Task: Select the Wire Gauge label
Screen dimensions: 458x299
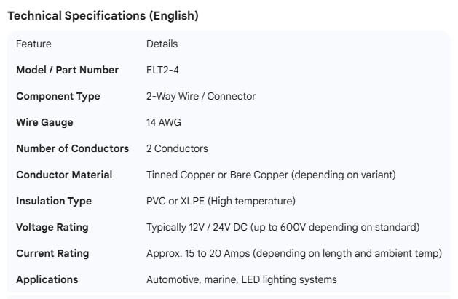Action: [x=44, y=122]
